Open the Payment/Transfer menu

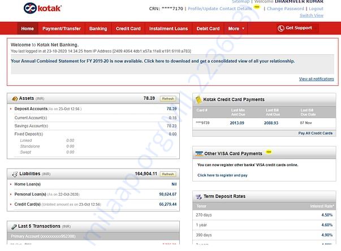(x=62, y=28)
